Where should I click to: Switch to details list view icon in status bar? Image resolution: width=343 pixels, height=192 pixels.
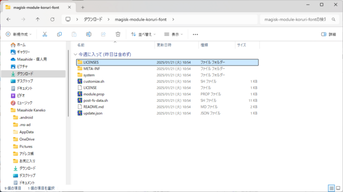pyautogui.click(x=331, y=188)
